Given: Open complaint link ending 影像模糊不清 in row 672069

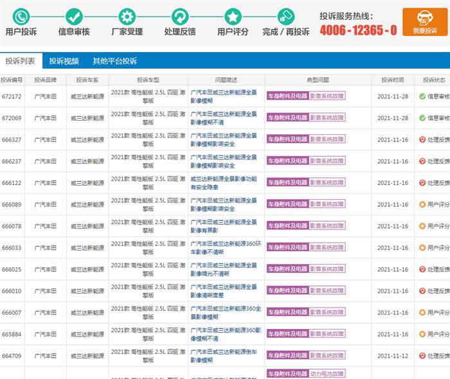Looking at the screenshot, I should (x=224, y=118).
